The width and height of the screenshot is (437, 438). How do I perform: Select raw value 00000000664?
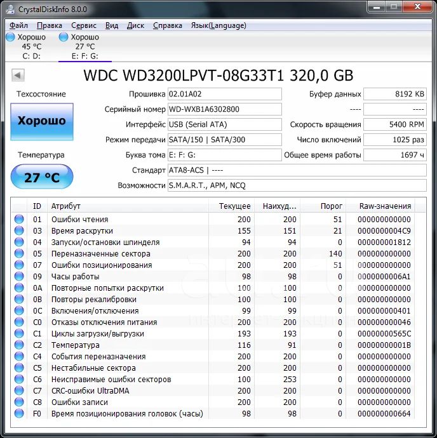(384, 414)
